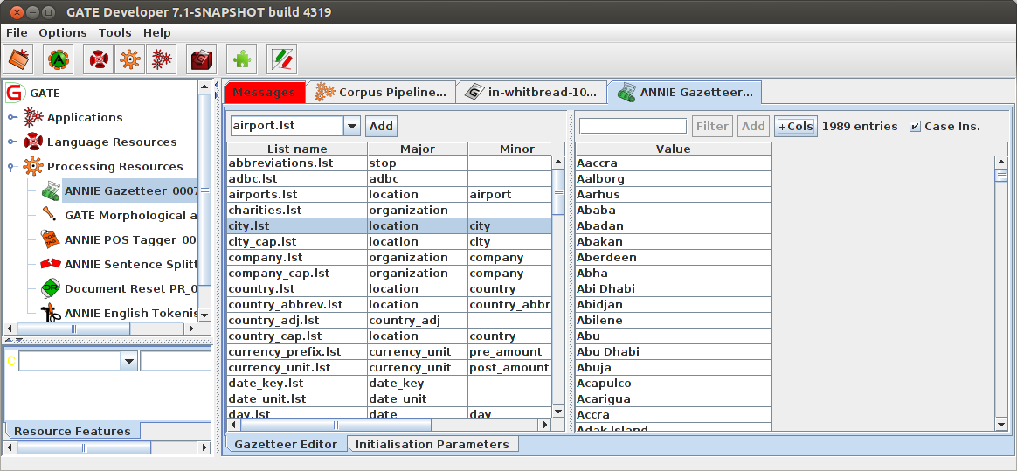
Task: Select the Abu Dhabi value entry
Action: point(674,351)
